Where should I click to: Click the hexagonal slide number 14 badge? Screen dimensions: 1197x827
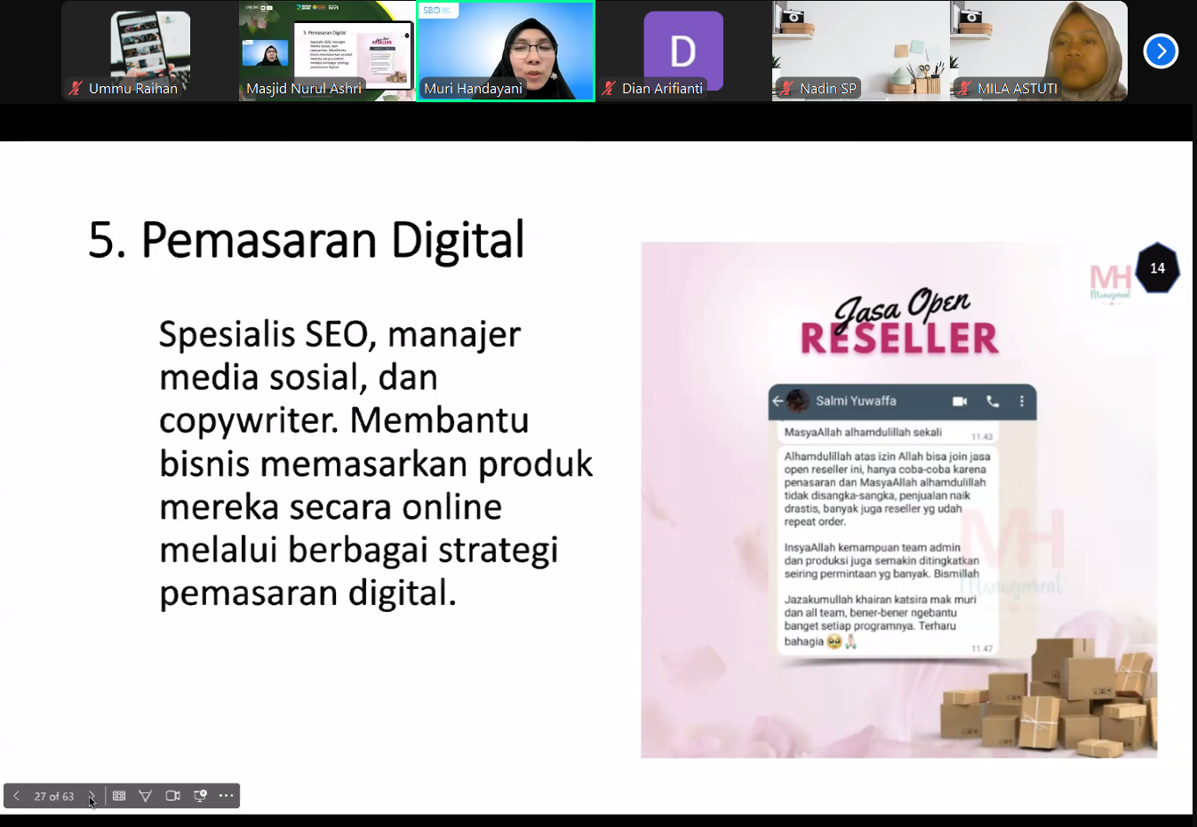1157,267
